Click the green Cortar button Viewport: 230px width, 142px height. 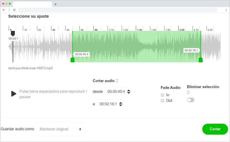point(215,129)
